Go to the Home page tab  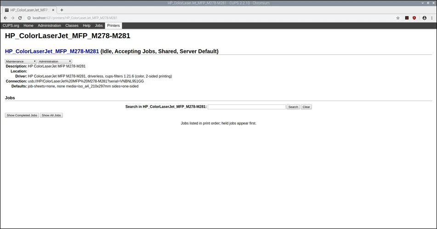click(x=28, y=25)
